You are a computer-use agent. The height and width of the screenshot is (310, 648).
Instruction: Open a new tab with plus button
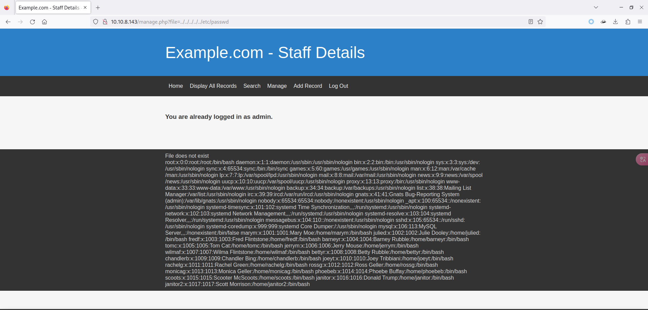pos(98,8)
